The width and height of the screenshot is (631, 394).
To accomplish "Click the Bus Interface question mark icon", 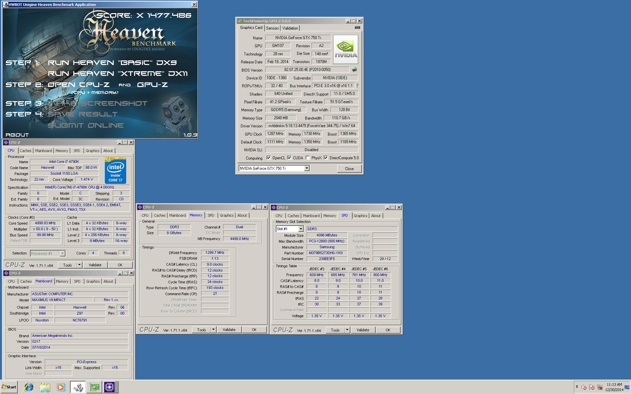I will coord(357,86).
